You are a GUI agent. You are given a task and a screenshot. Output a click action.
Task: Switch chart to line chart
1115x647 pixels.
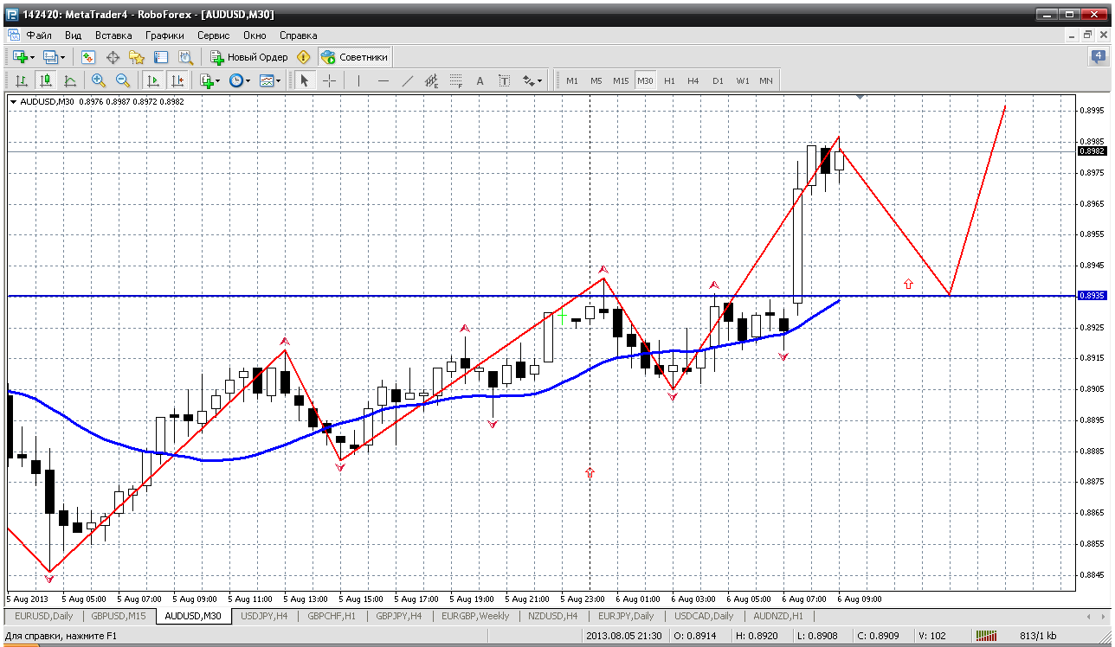(x=70, y=80)
